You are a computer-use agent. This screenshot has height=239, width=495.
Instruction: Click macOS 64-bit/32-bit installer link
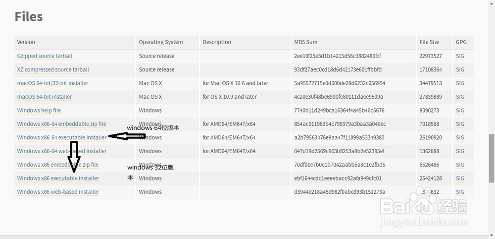52,83
